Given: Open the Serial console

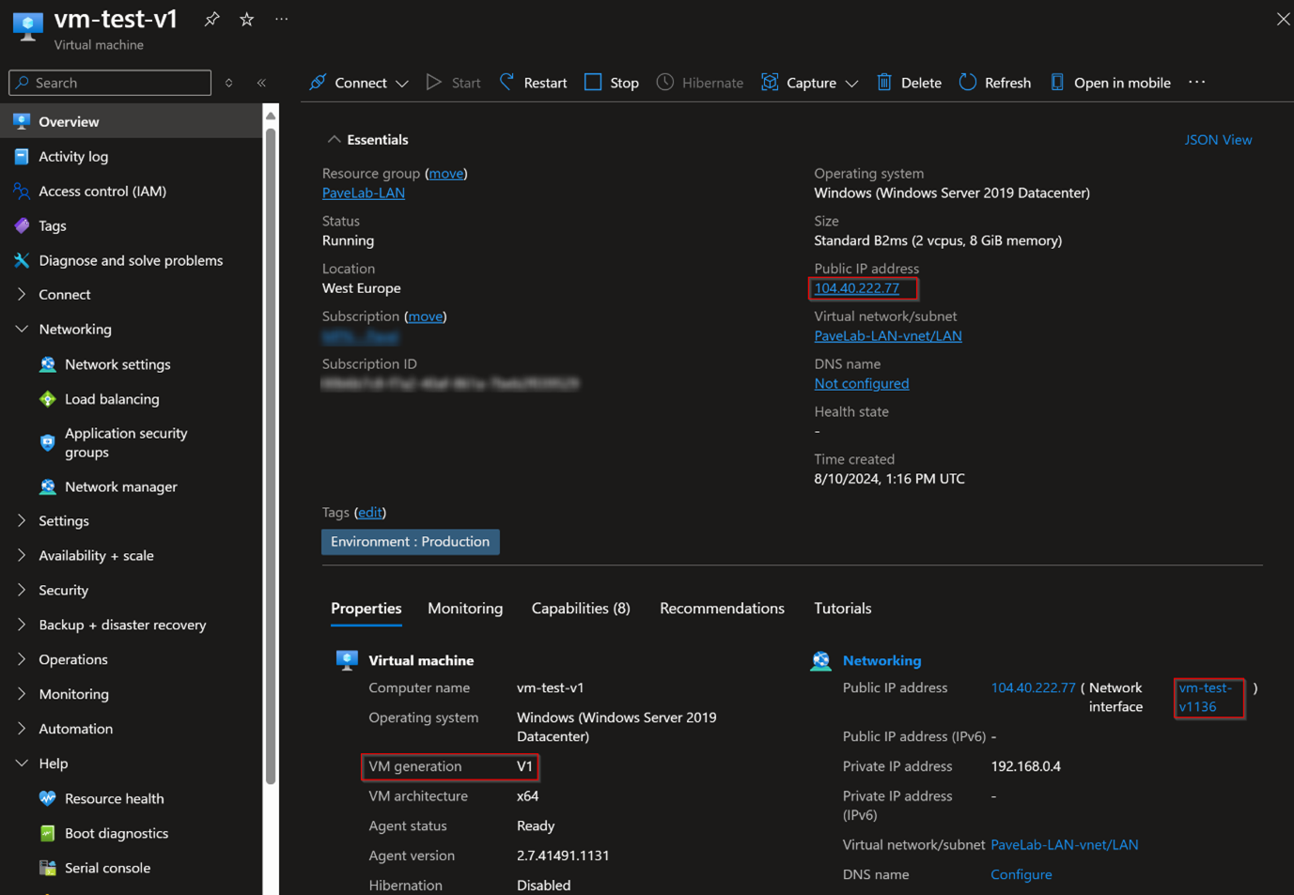Looking at the screenshot, I should (x=106, y=868).
